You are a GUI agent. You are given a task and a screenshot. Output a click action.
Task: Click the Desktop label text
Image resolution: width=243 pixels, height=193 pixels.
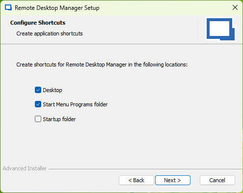53,90
